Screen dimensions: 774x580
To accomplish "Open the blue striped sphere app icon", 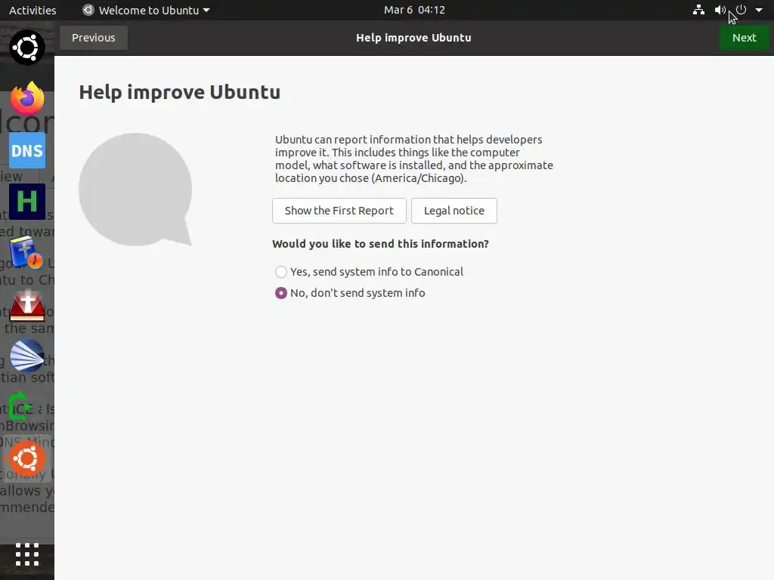I will 27,356.
